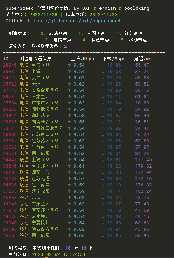This screenshot has height=258, width=174.
Task: Select menu option 2. 详细测速
Action: (129, 34)
